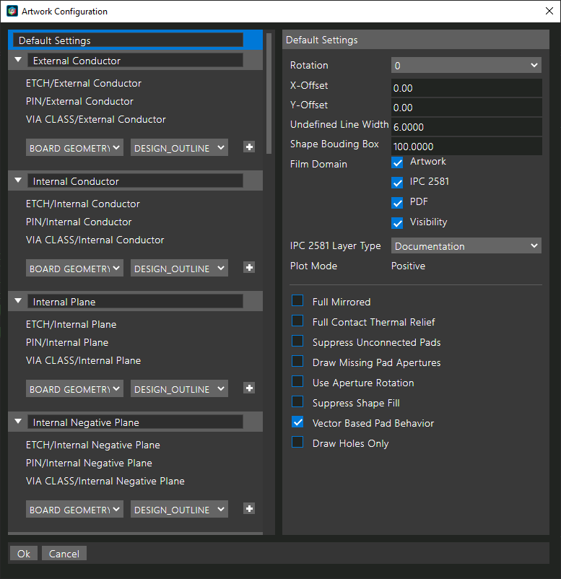The width and height of the screenshot is (561, 579).
Task: Uncheck the IPC 2581 film domain checkbox
Action: tap(397, 183)
